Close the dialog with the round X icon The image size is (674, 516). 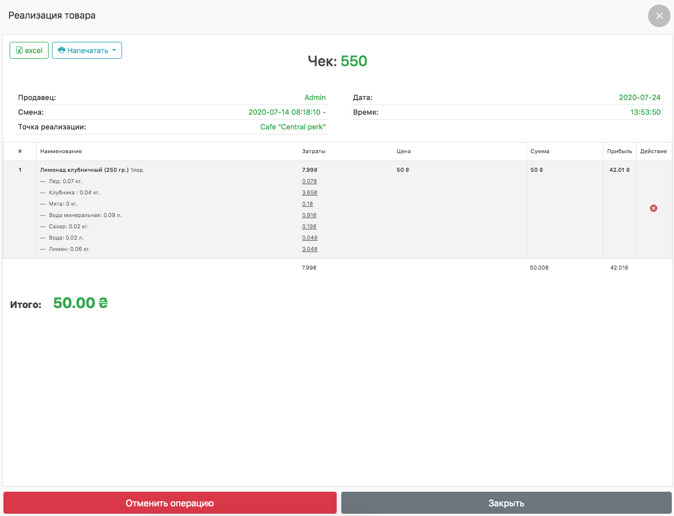pos(659,16)
